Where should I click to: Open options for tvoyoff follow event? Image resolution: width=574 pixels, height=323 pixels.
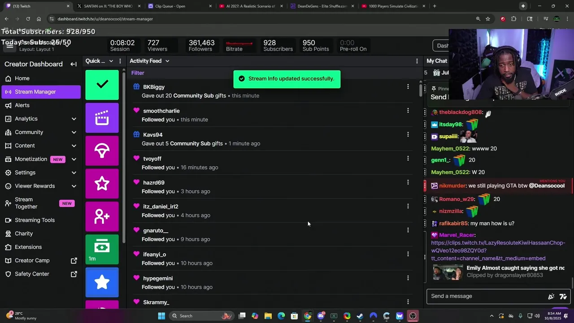click(x=408, y=158)
